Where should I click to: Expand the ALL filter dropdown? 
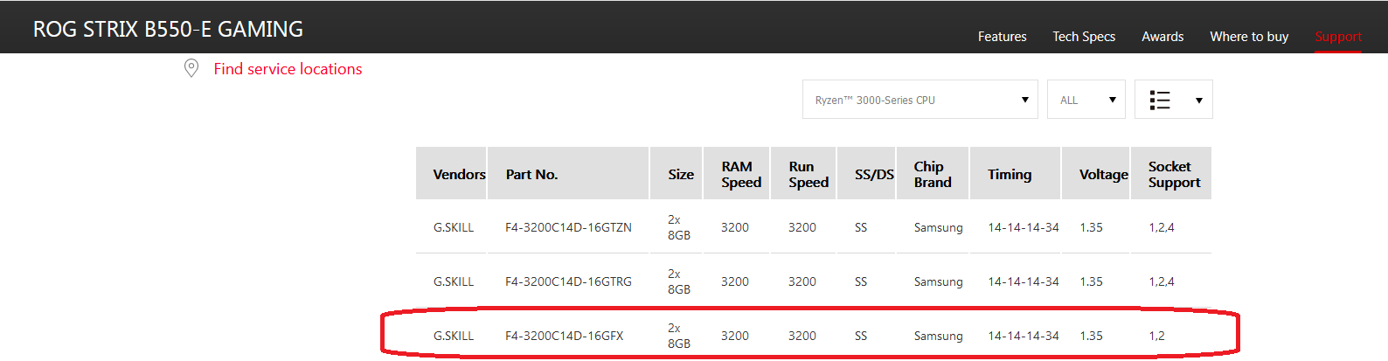tap(1086, 100)
